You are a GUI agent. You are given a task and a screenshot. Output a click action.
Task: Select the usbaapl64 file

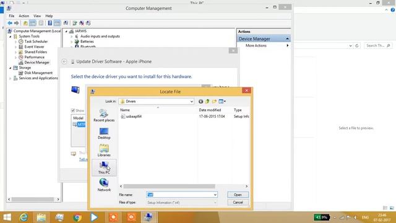point(131,116)
